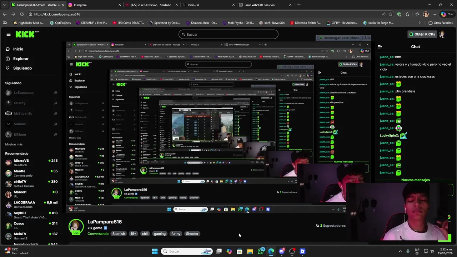Expand bookmarks bar overflow chevron
This screenshot has height=257, width=457.
[420, 23]
